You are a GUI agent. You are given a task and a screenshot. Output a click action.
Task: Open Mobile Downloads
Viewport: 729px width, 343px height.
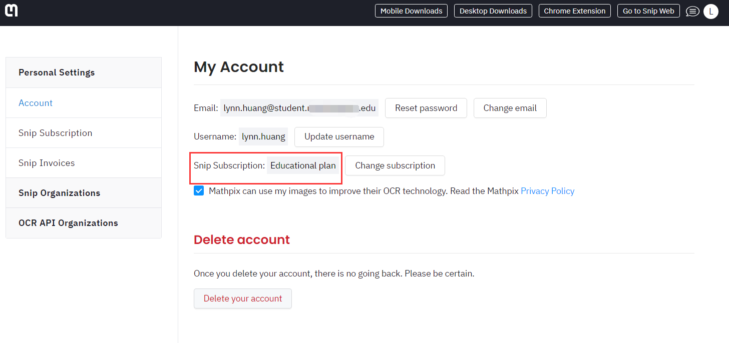click(411, 11)
